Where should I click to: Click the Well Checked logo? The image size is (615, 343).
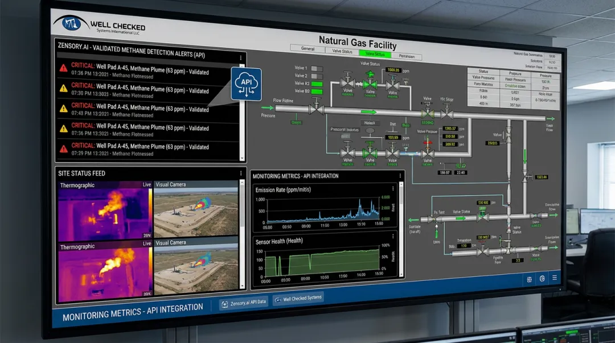pos(99,24)
